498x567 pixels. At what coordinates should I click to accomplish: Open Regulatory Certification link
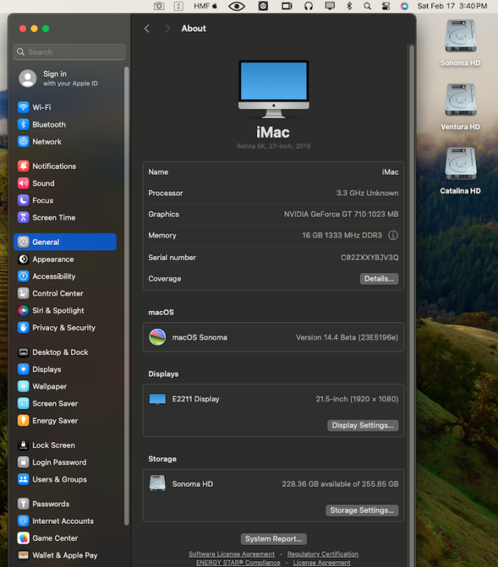323,554
